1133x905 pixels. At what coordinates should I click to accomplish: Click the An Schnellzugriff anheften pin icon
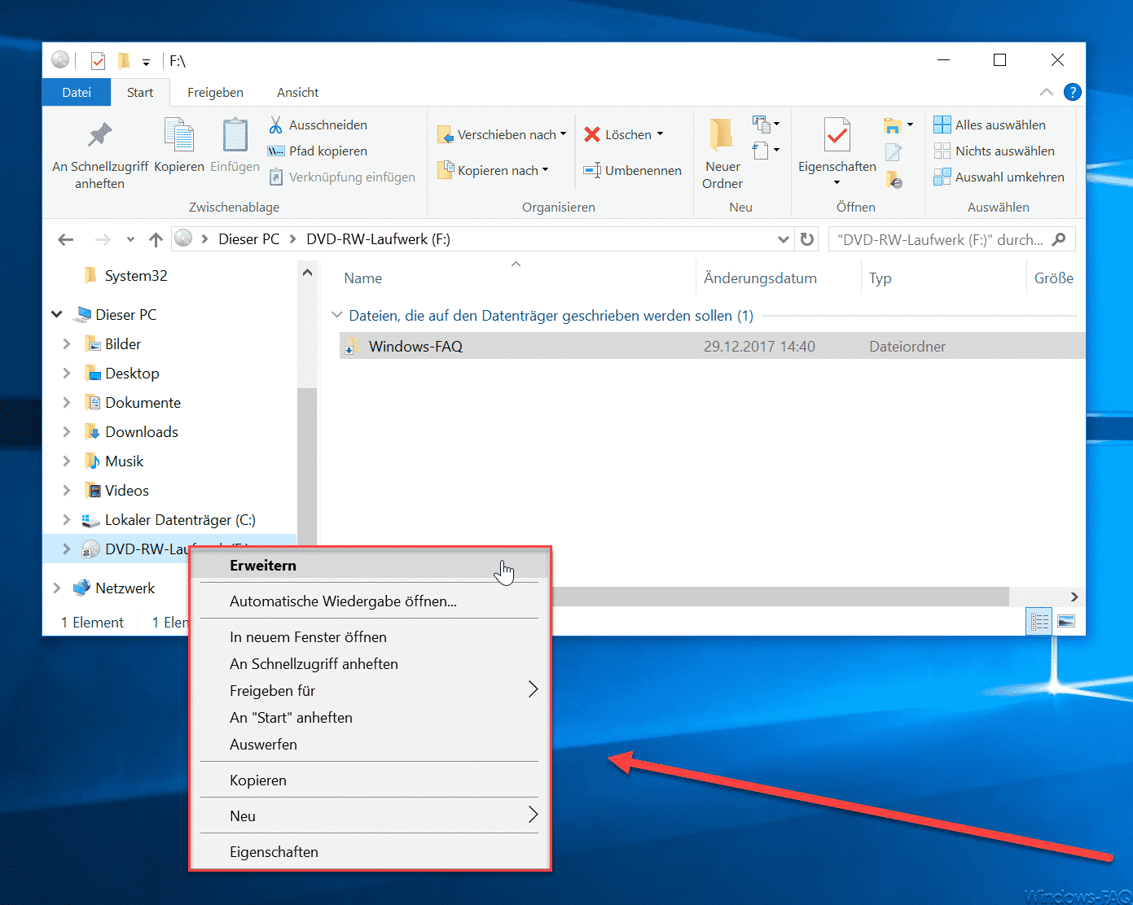[x=100, y=134]
